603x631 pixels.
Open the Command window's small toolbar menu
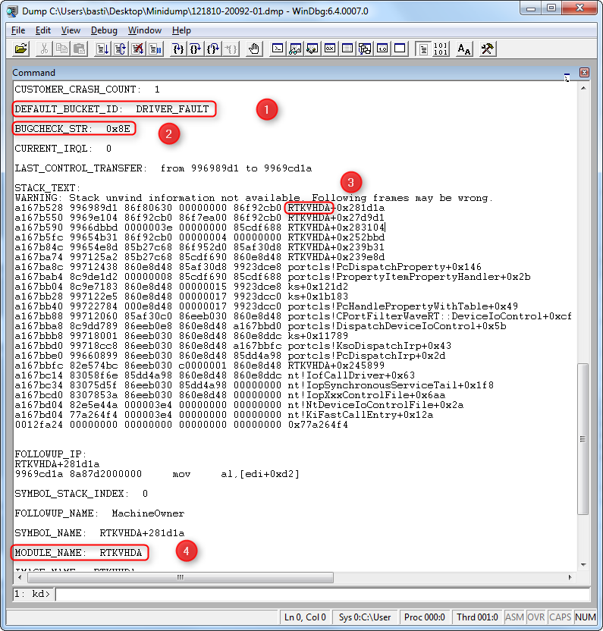[x=567, y=74]
